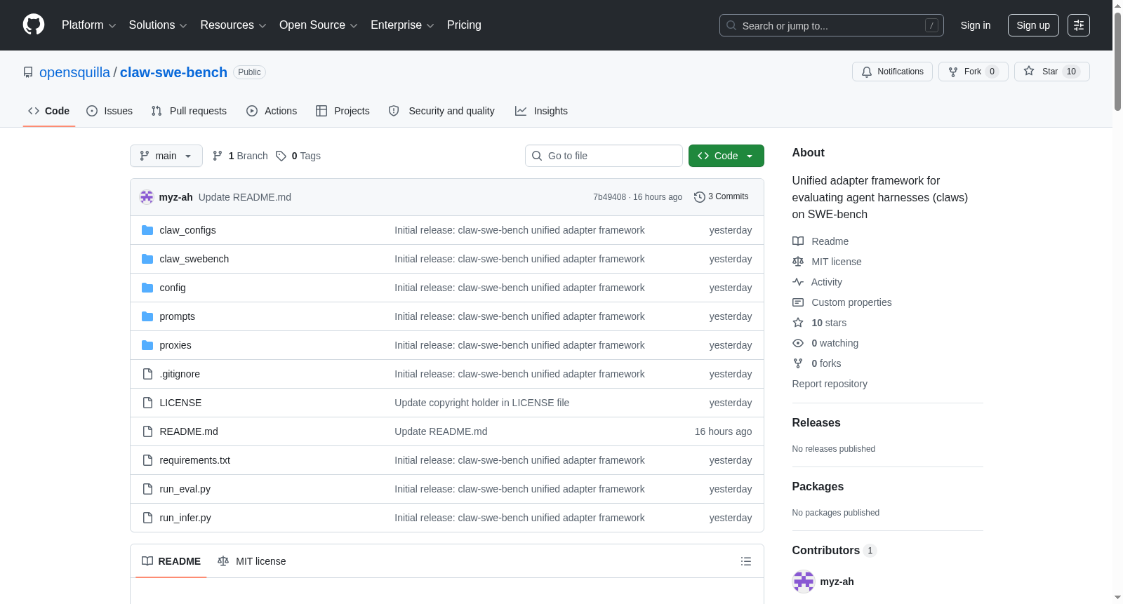Image resolution: width=1123 pixels, height=604 pixels.
Task: Open the README outline icon
Action: [746, 561]
